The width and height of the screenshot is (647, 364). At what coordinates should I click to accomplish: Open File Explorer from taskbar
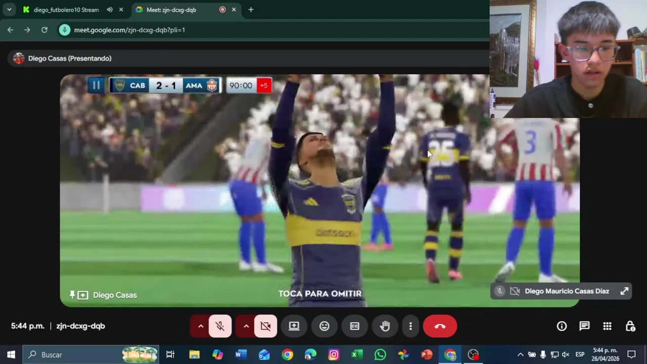tap(194, 354)
